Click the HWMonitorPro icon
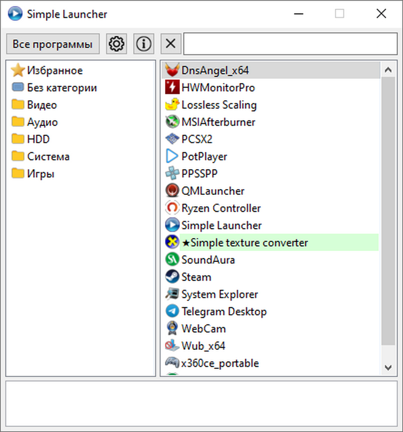 pos(172,87)
